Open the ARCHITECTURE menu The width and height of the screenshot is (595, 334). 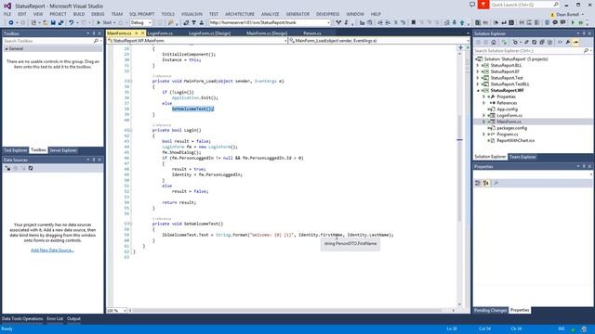point(240,14)
